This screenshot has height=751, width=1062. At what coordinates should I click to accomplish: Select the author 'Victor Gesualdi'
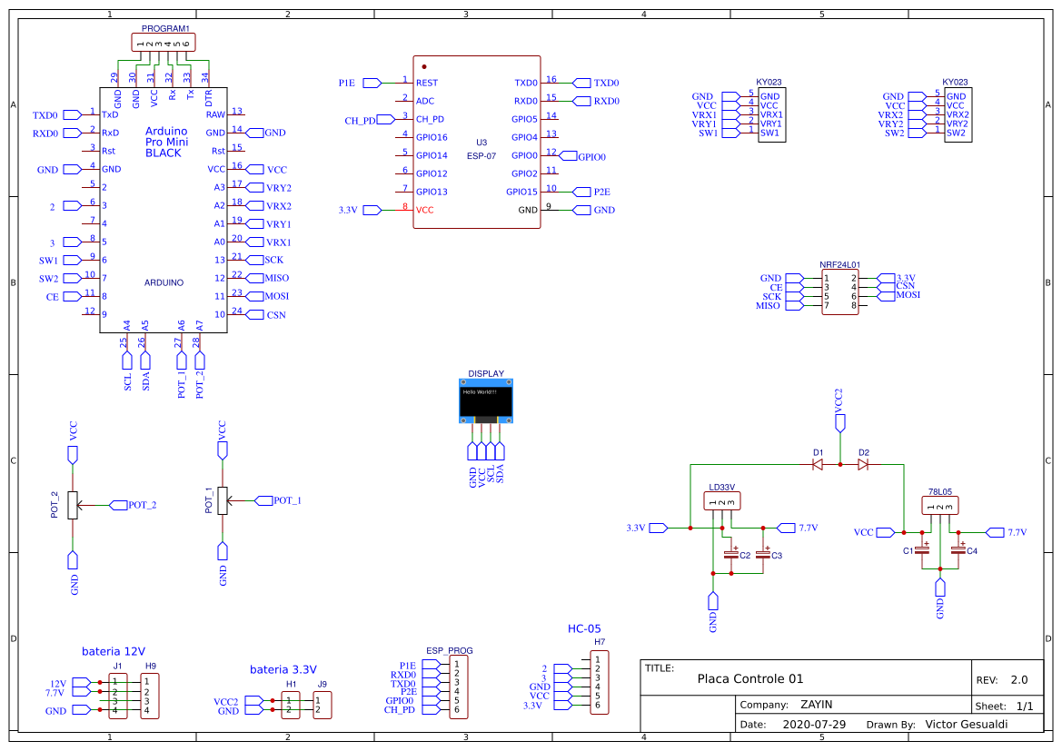click(x=967, y=725)
